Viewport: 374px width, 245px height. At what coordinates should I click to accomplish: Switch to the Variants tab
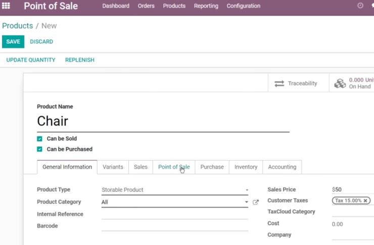tap(113, 167)
